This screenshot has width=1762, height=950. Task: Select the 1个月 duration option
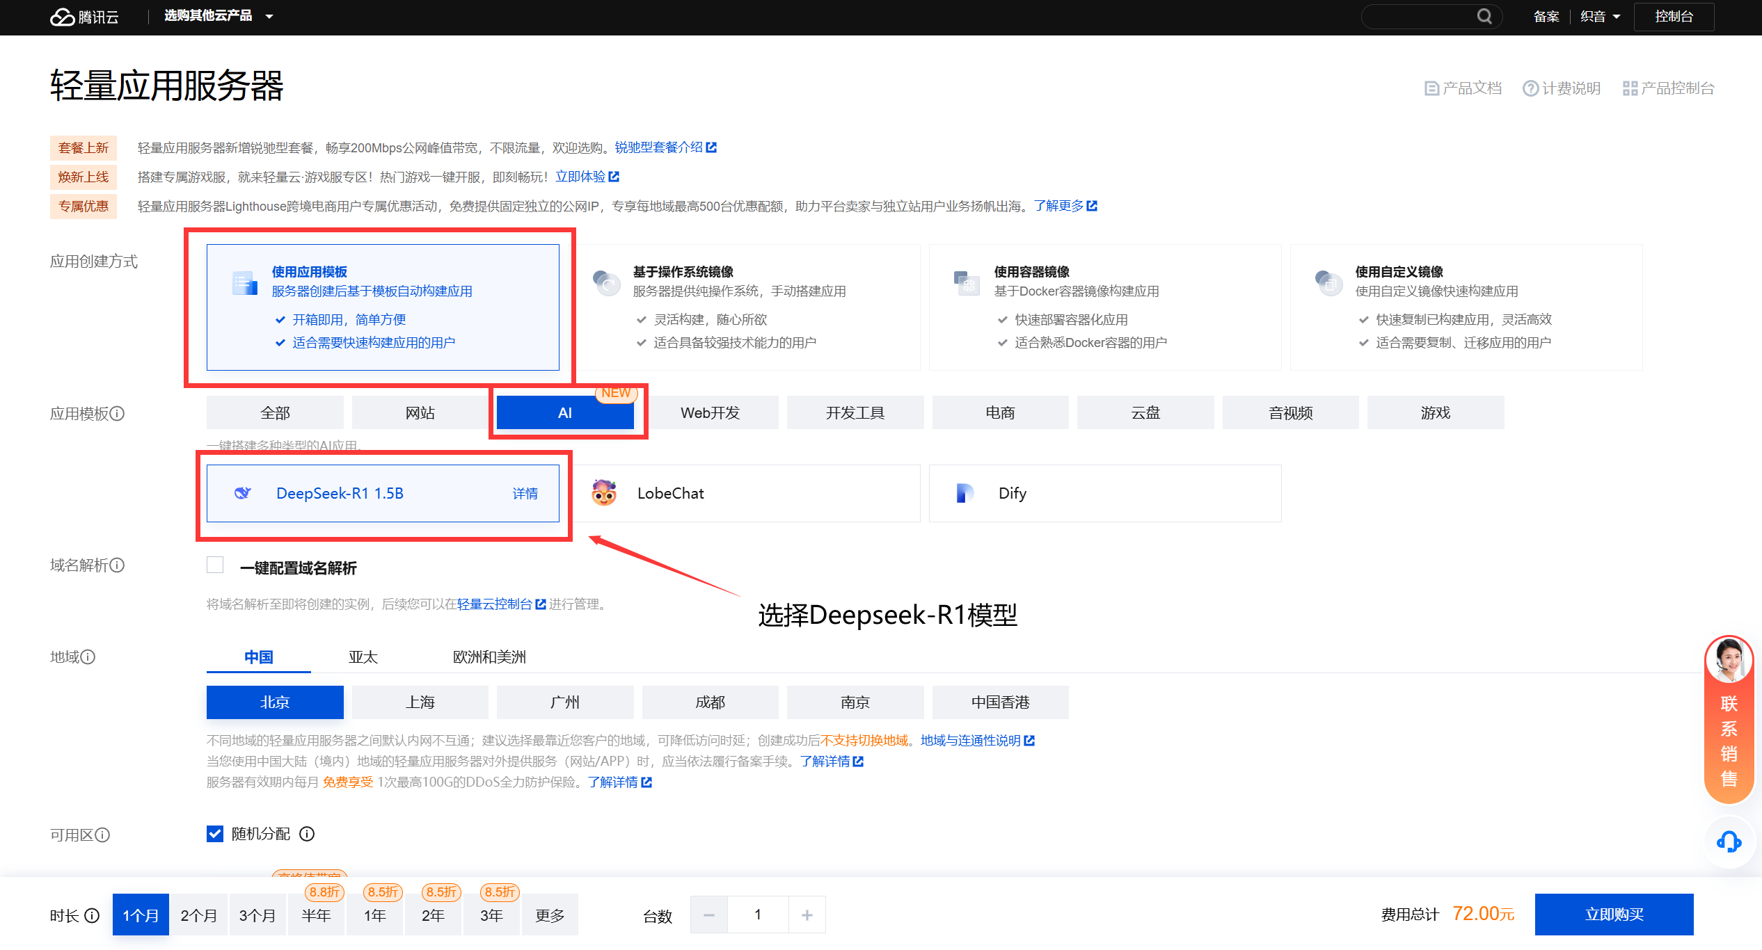[141, 915]
